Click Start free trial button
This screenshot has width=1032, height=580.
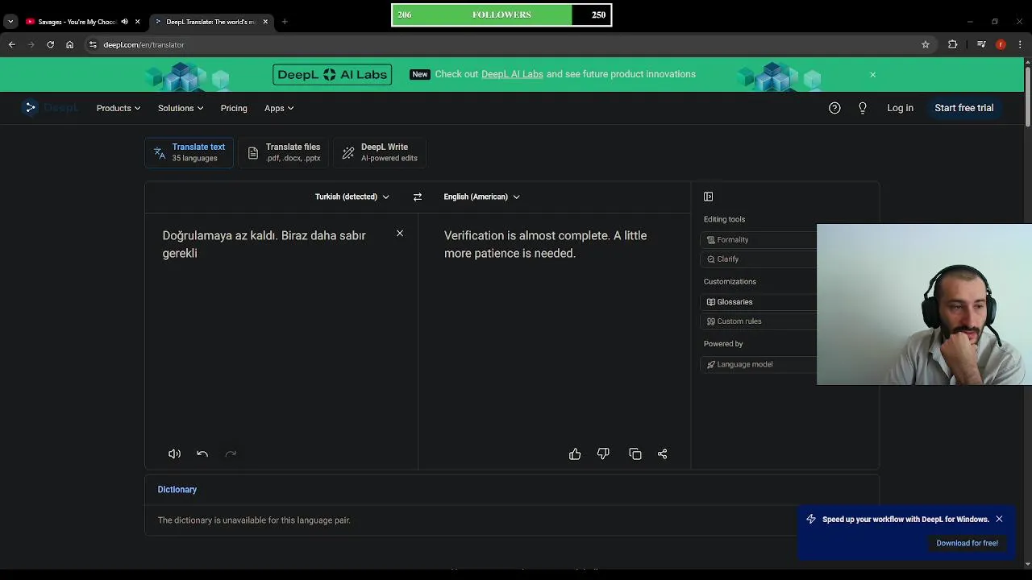963,108
